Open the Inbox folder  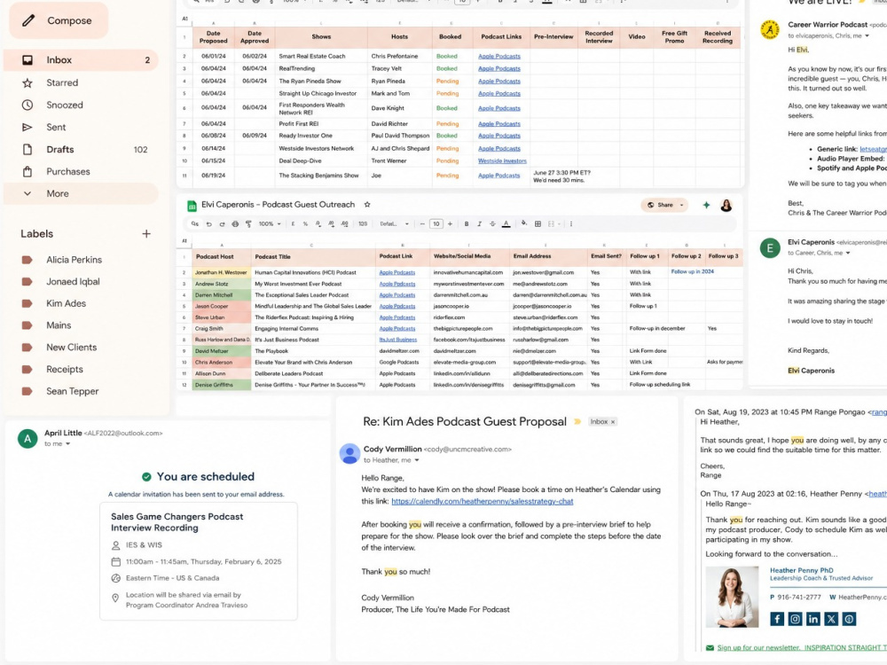[81, 60]
